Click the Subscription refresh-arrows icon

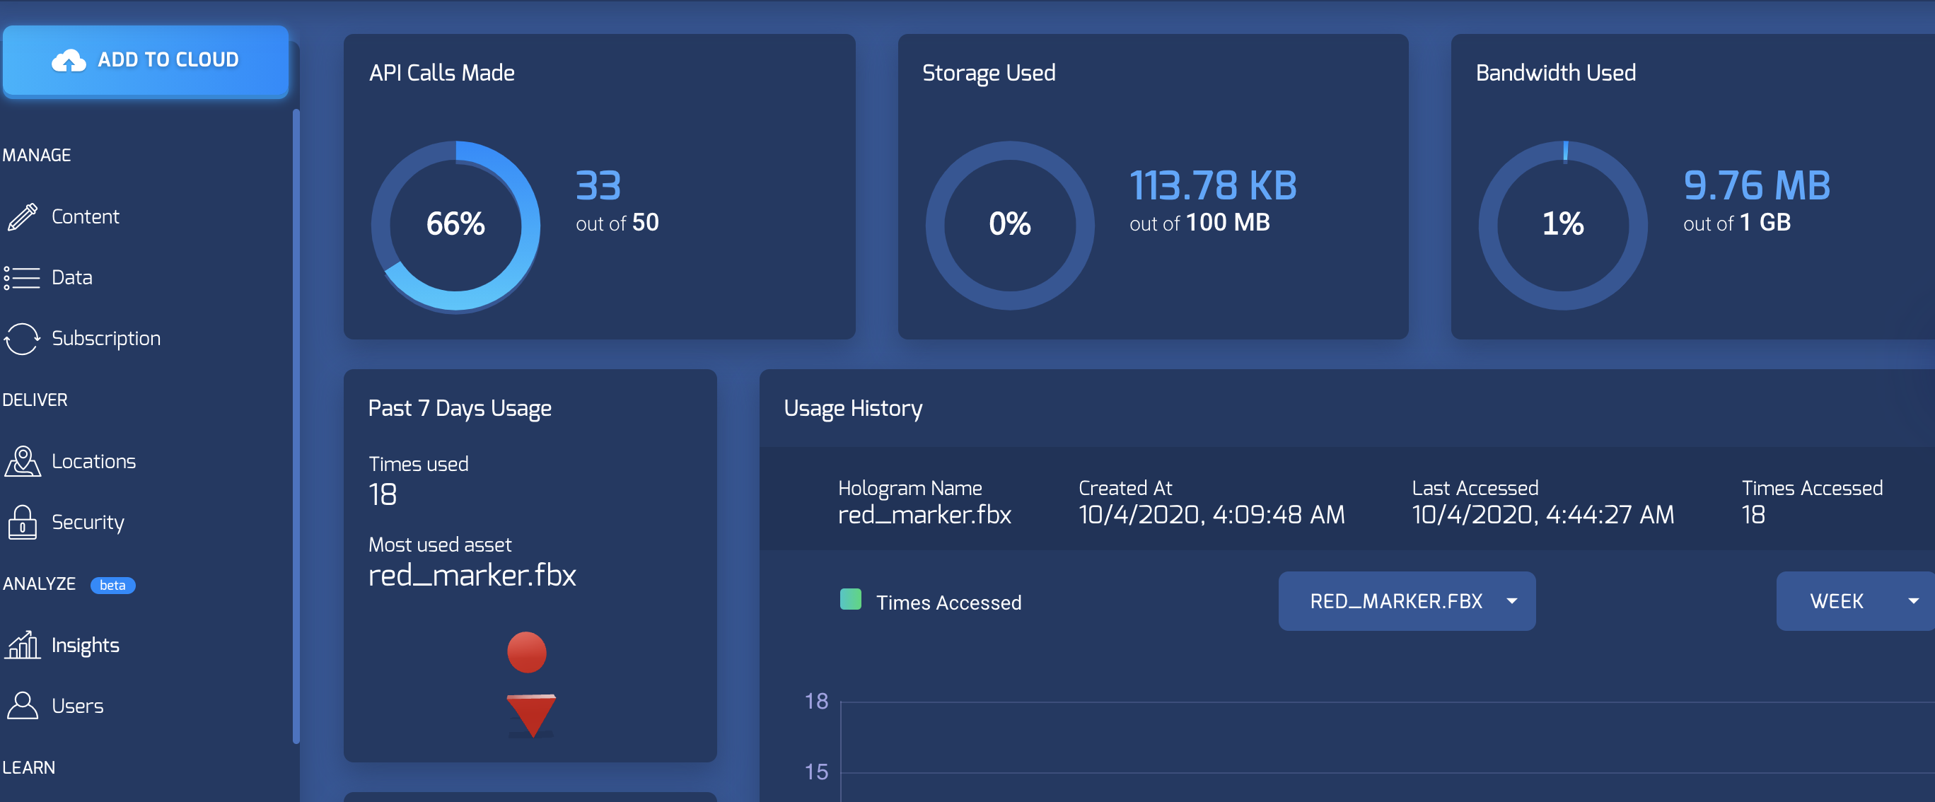[x=23, y=339]
